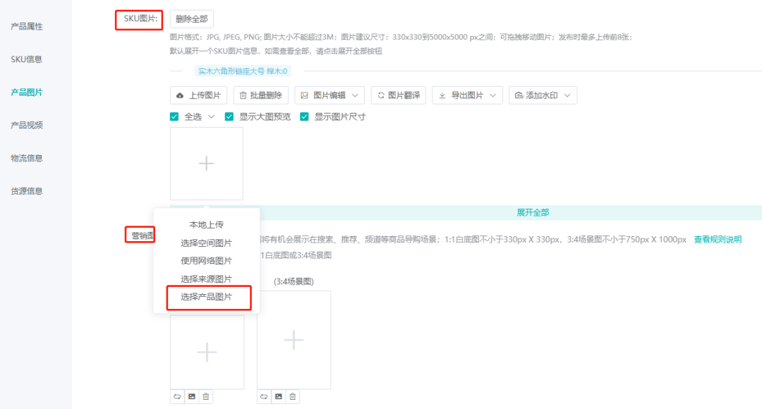Toggle the 显示大图预览 checkbox off
This screenshot has height=409, width=762.
(229, 116)
